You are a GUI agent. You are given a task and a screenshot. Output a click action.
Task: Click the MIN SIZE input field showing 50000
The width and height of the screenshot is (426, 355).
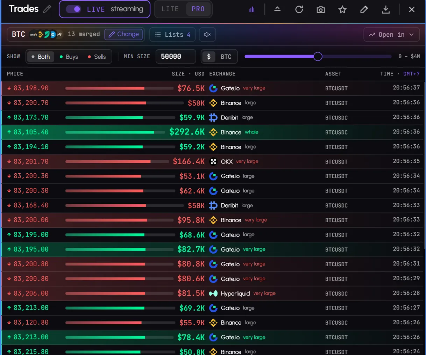(x=176, y=57)
